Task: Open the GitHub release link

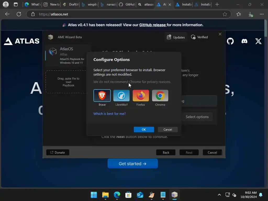Action: pyautogui.click(x=153, y=25)
